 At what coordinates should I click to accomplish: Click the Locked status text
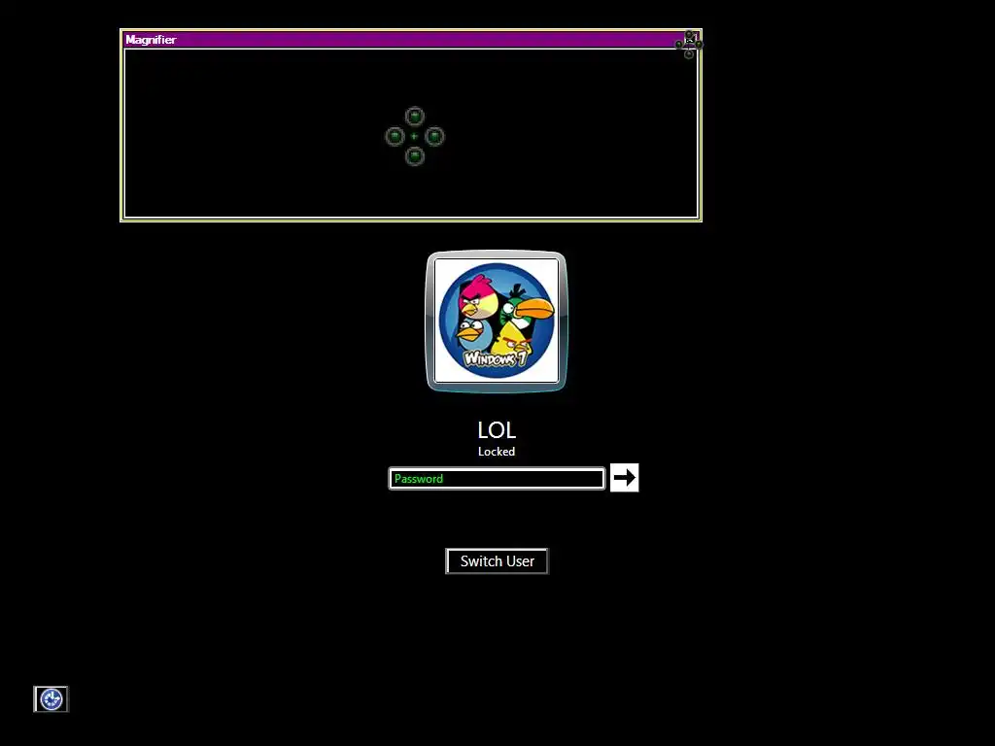tap(497, 452)
